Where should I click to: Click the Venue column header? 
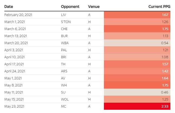(x=94, y=7)
